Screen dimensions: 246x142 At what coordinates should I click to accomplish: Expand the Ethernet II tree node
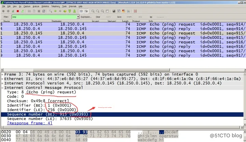[2, 79]
